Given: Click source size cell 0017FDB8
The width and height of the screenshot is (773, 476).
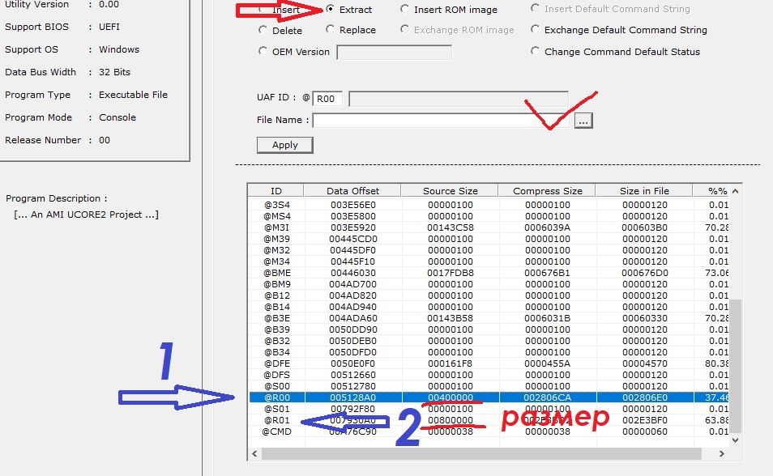Looking at the screenshot, I should (450, 273).
